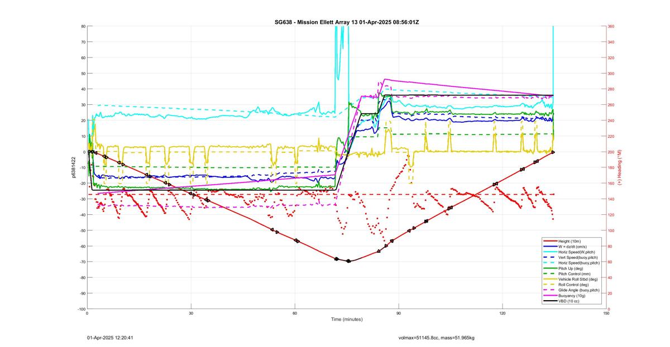Screen dimensions: 670x347
Task: Click the right axis heading tick "20"
Action: [611, 293]
